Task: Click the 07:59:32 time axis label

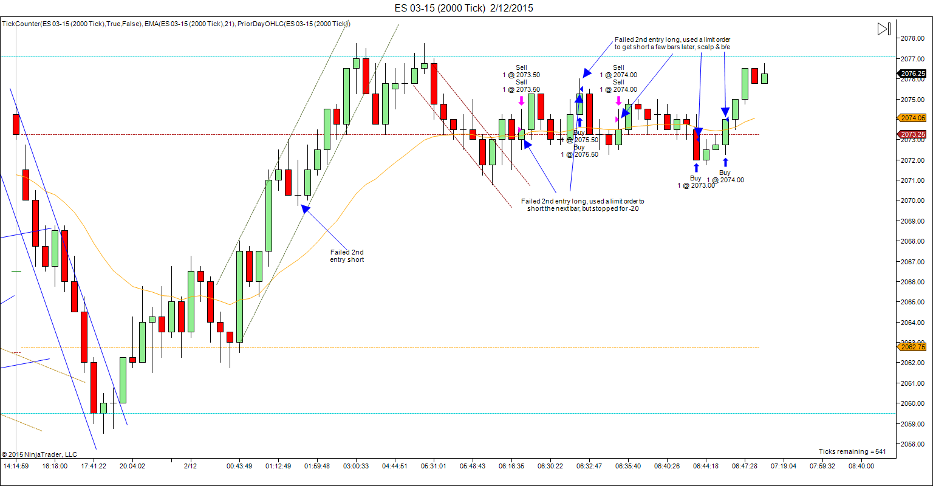Action: [x=822, y=467]
